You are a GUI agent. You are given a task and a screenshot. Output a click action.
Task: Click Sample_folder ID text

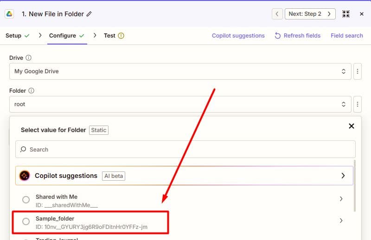(x=91, y=227)
